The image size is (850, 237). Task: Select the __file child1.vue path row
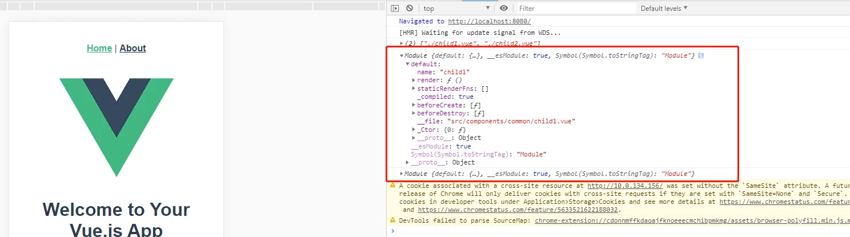[496, 122]
